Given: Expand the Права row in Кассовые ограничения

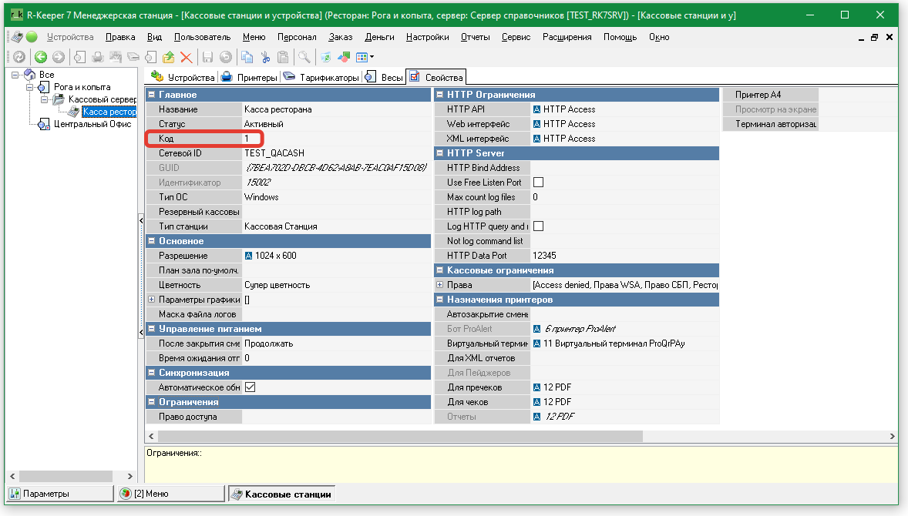Looking at the screenshot, I should pos(439,285).
